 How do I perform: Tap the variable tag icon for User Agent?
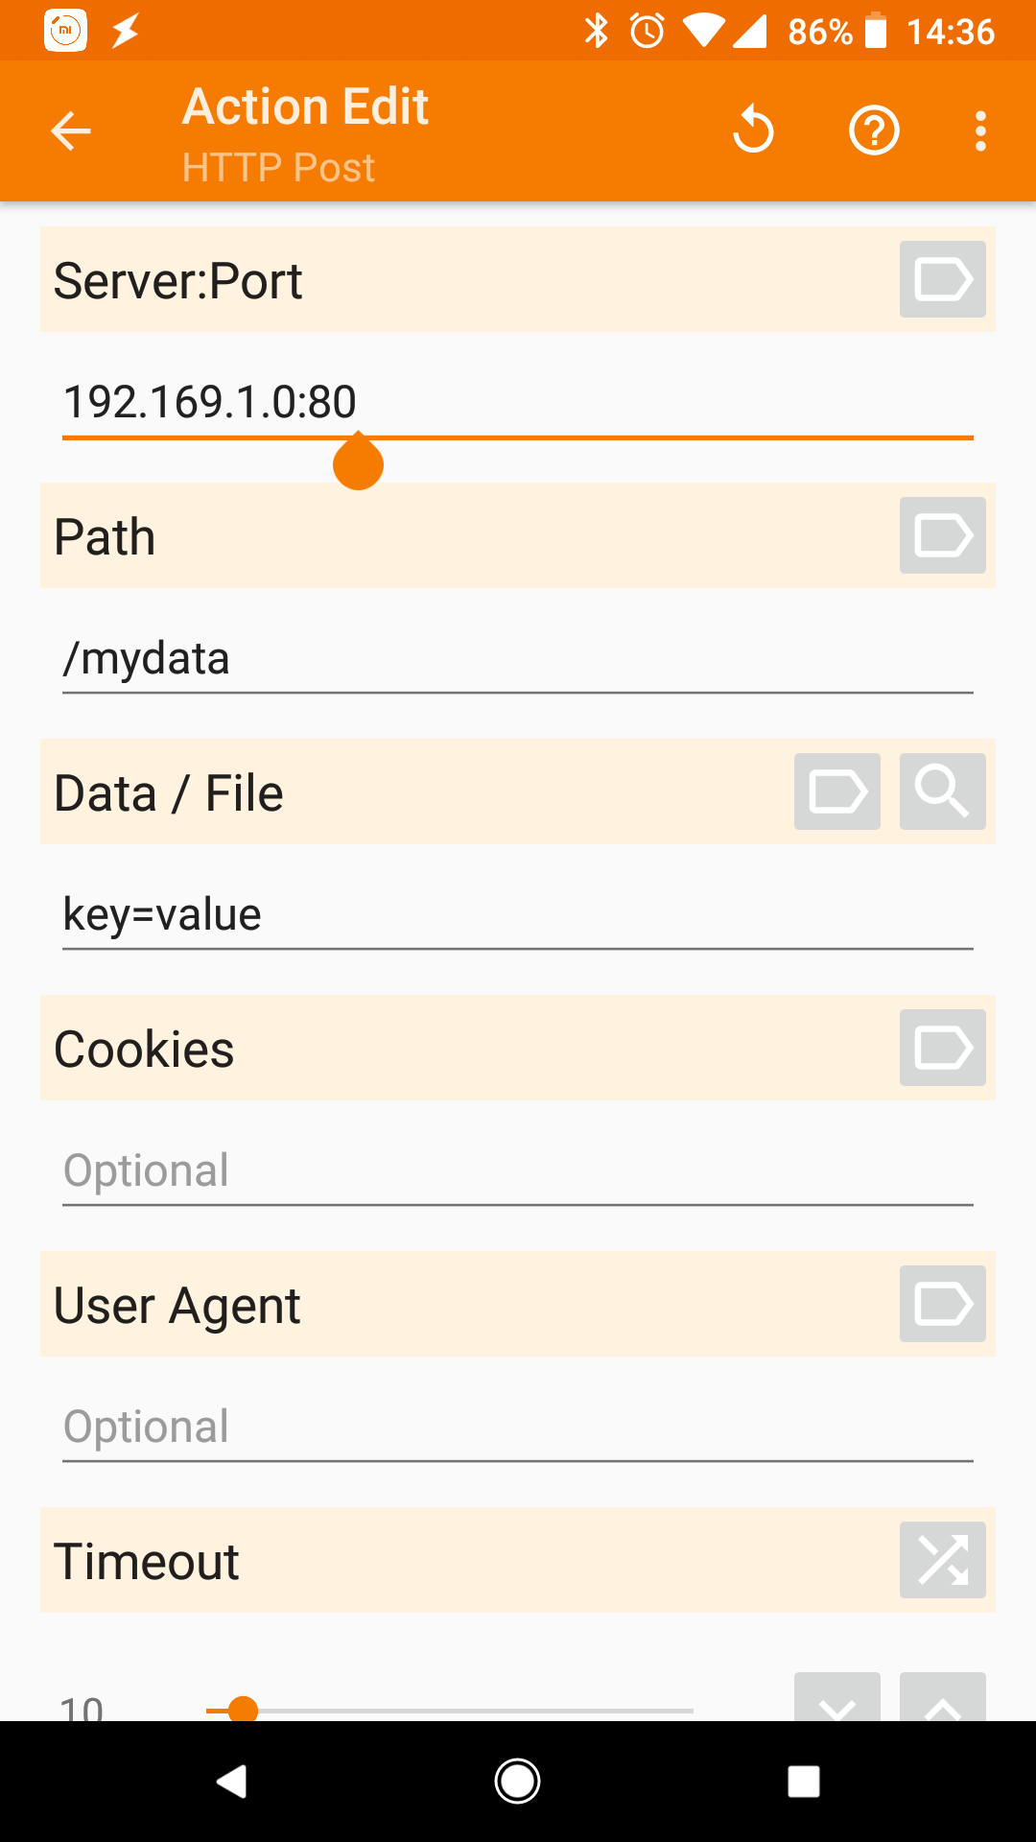click(x=942, y=1304)
